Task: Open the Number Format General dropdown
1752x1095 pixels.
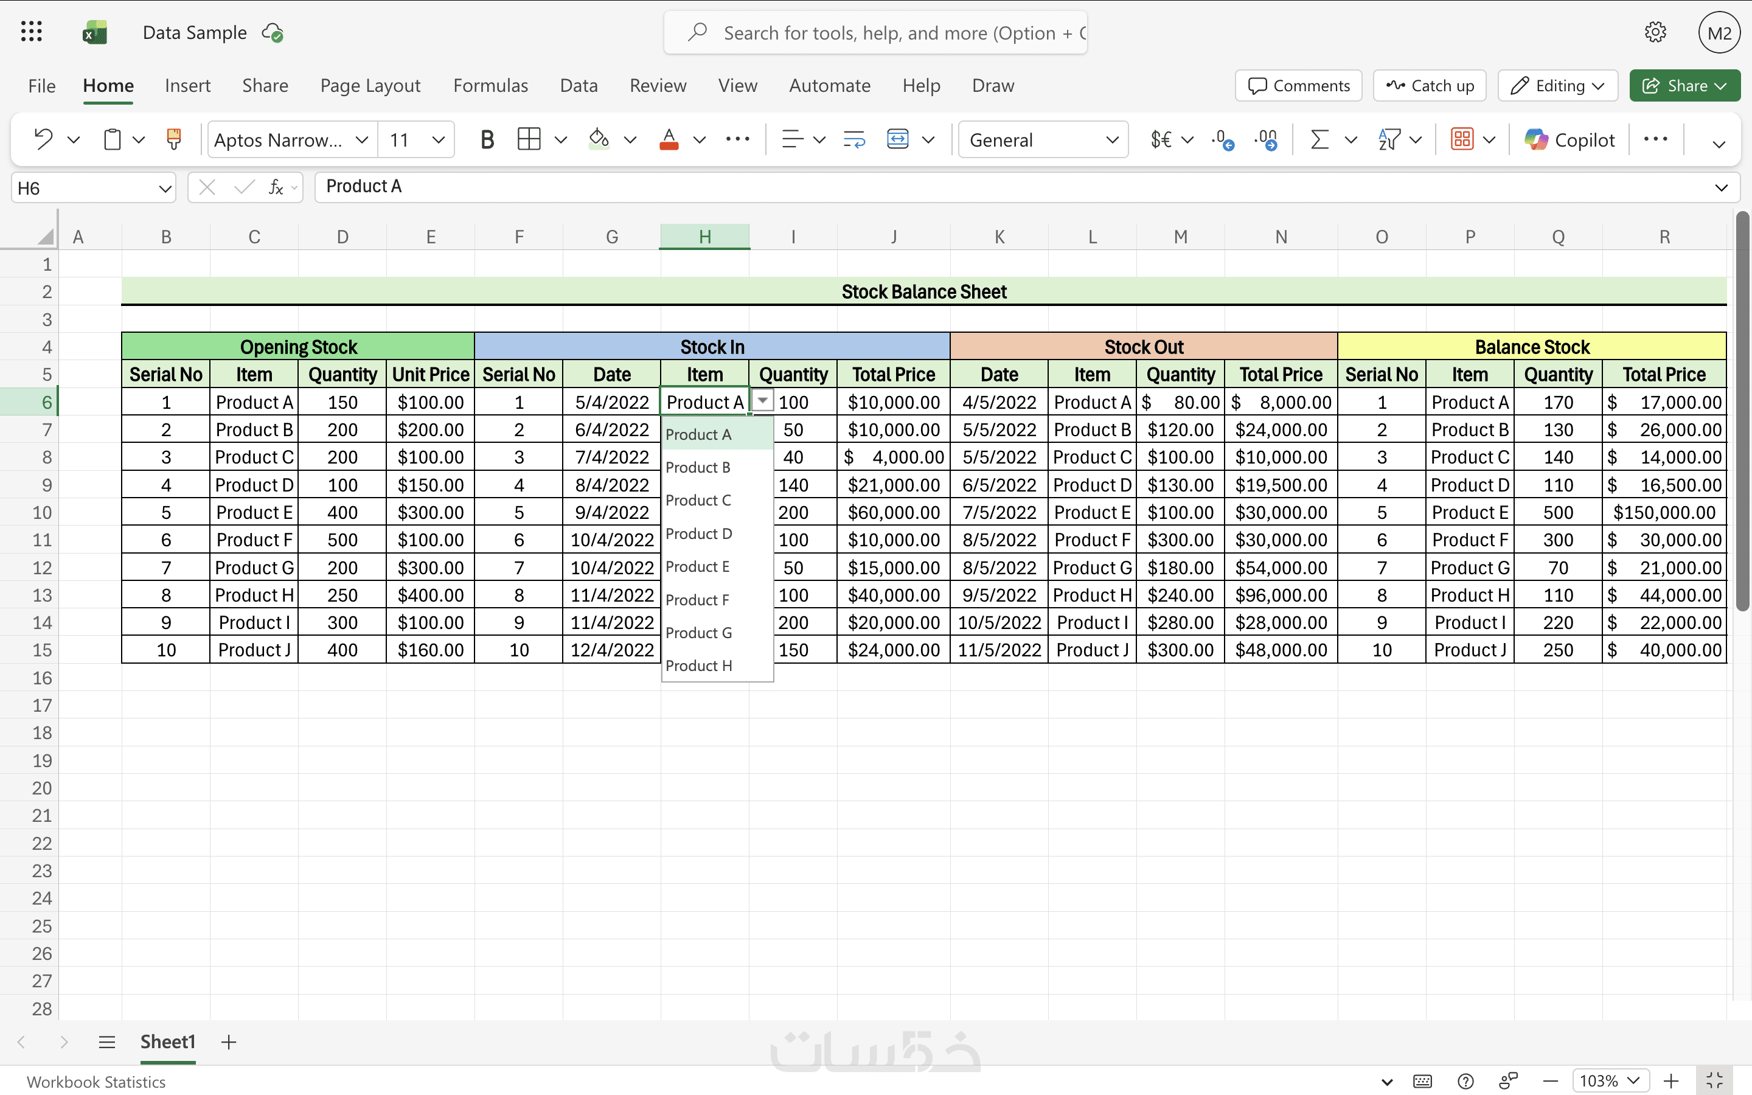Action: (x=1043, y=139)
